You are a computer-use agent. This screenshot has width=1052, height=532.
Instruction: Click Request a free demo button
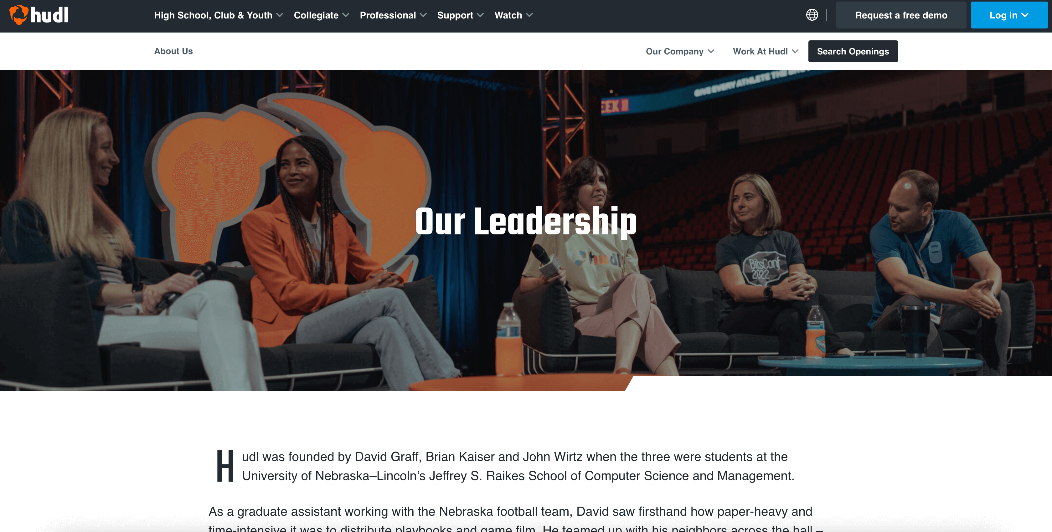pos(901,15)
